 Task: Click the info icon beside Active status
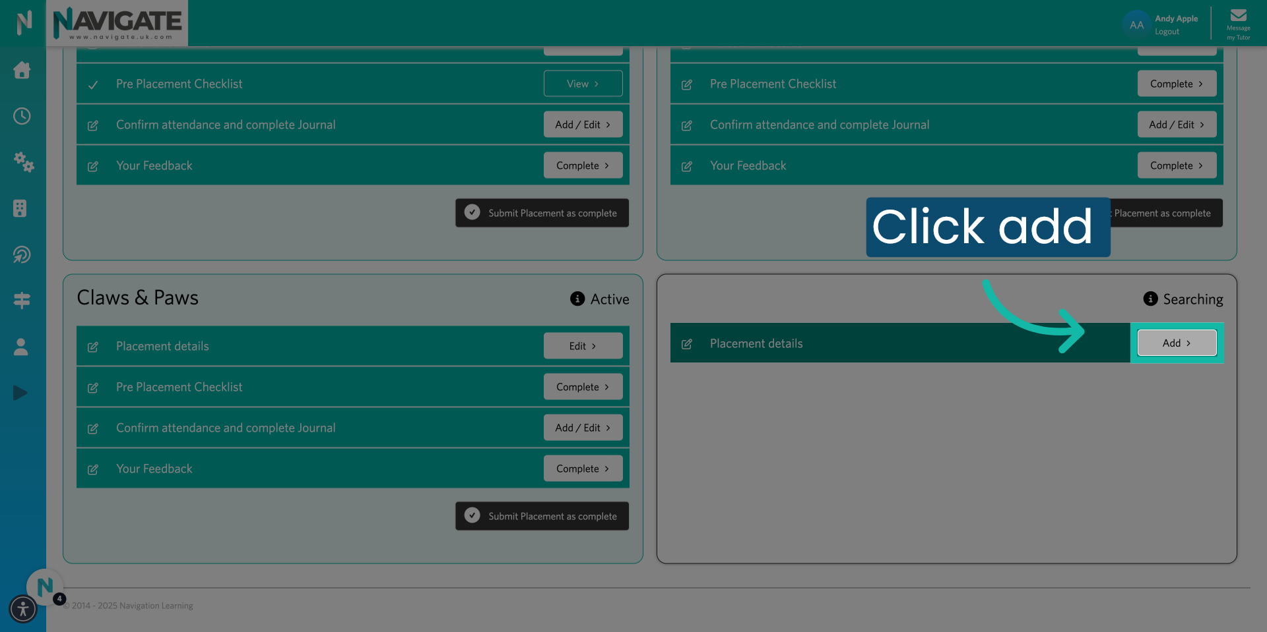[x=577, y=299]
